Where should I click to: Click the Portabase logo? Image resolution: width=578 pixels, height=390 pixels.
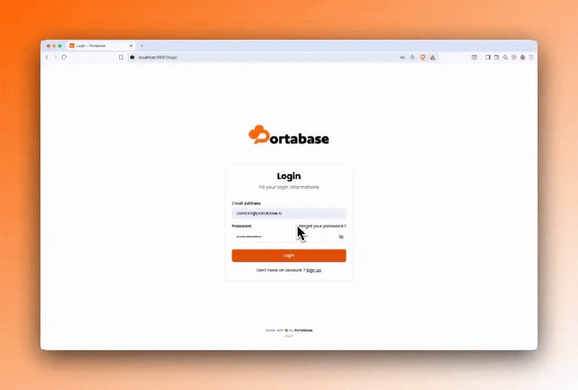coord(288,135)
